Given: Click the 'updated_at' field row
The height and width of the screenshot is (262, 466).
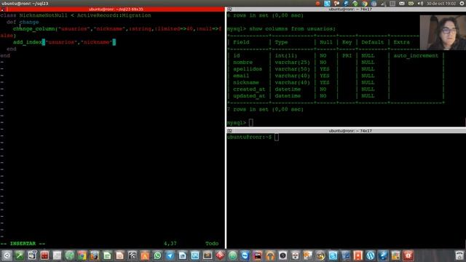Looking at the screenshot, I should pyautogui.click(x=335, y=96).
